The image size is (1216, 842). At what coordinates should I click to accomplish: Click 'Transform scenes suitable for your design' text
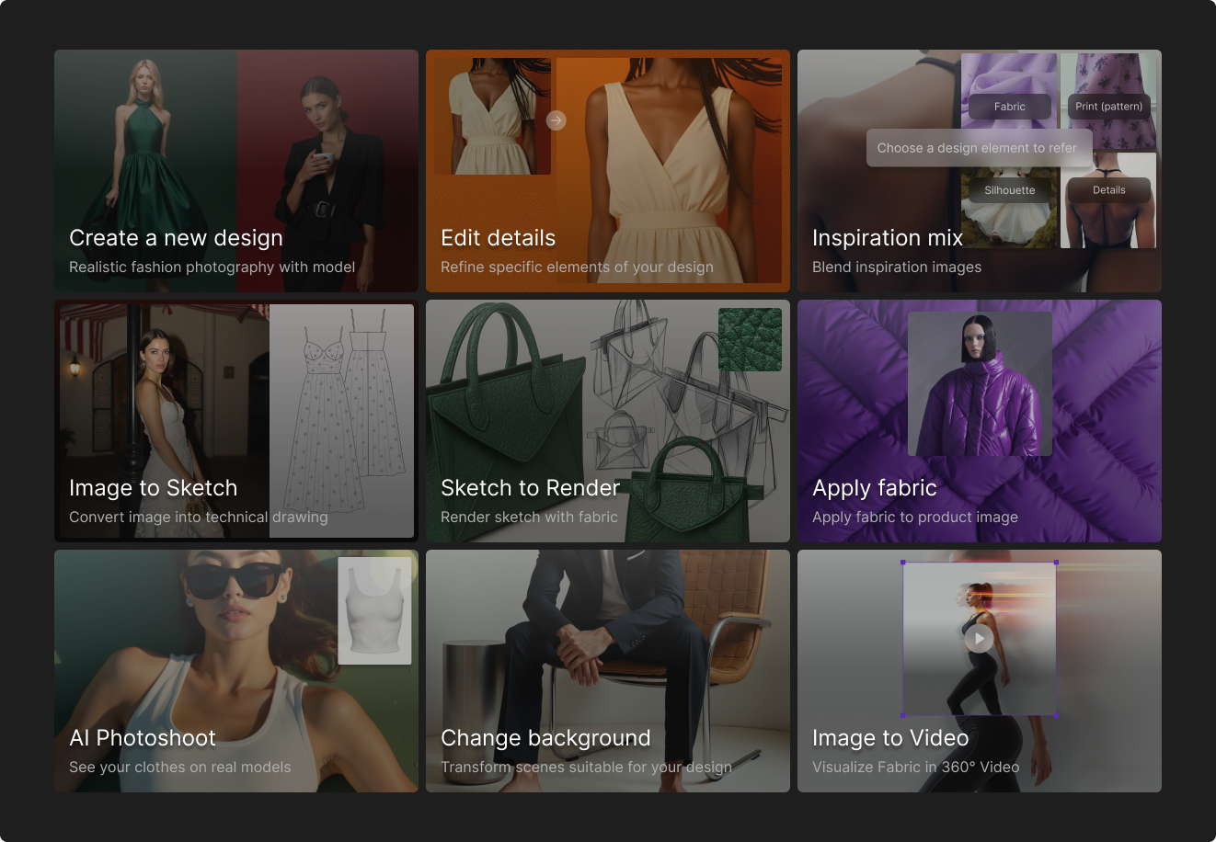pos(587,768)
